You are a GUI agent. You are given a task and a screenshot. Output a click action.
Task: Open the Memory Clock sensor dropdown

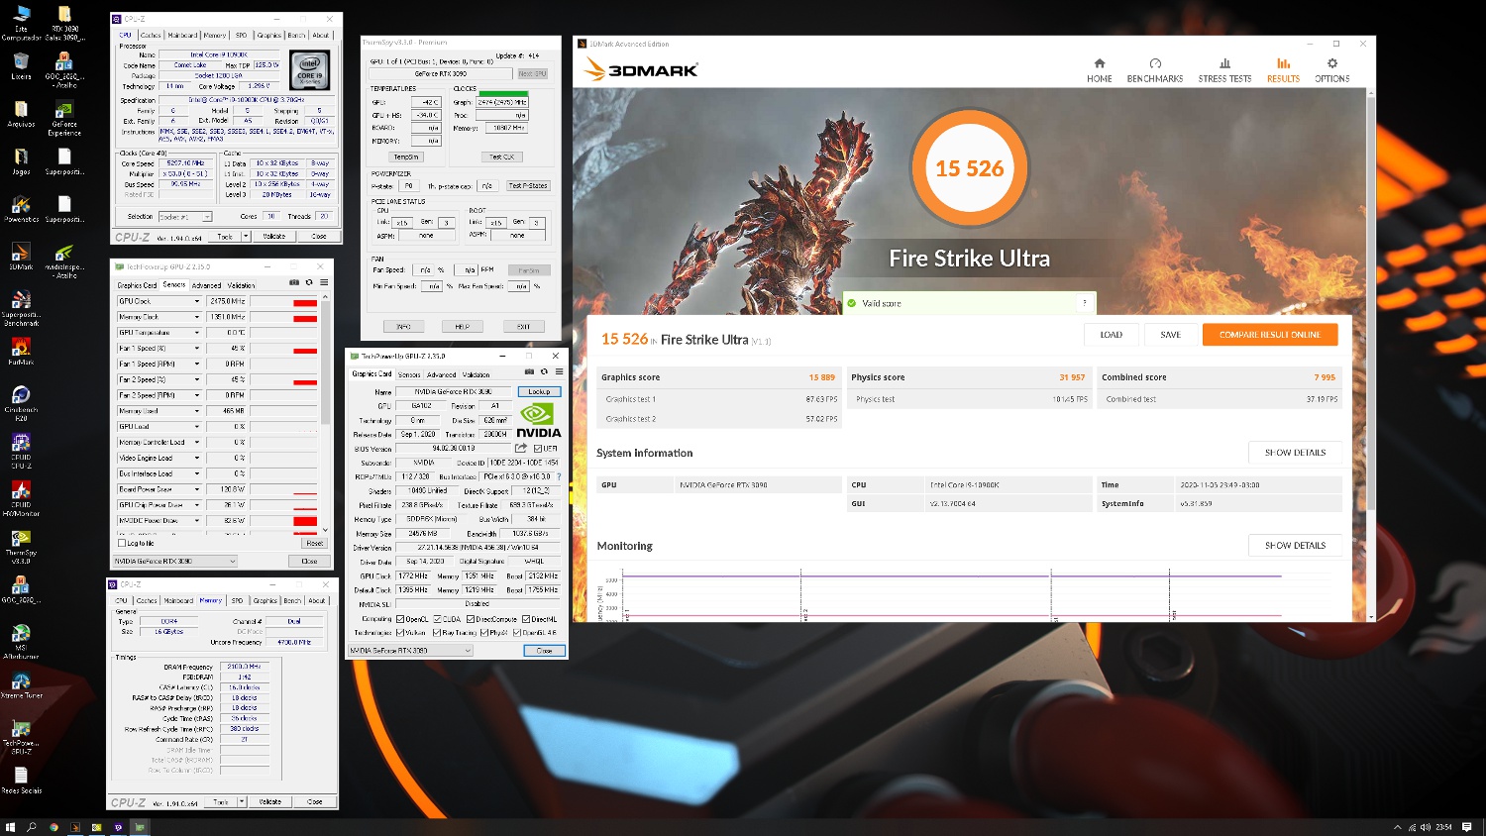(197, 317)
